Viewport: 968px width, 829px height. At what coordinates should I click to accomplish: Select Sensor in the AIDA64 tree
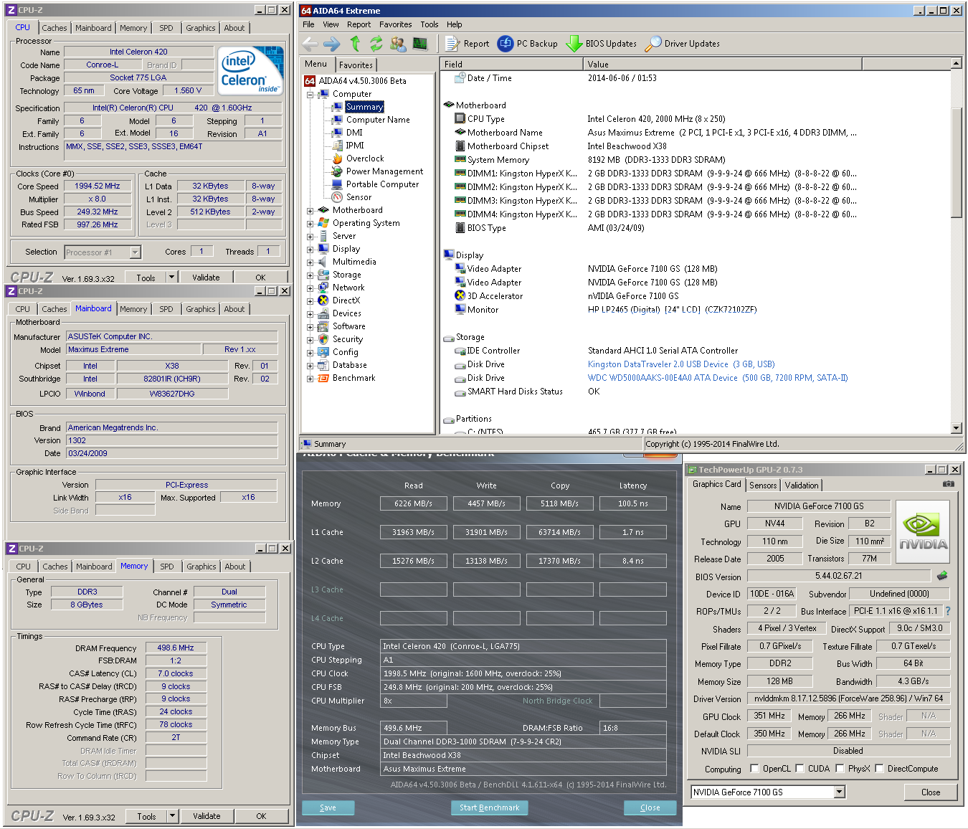point(359,197)
